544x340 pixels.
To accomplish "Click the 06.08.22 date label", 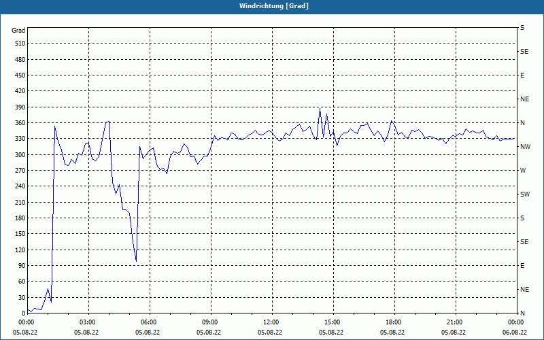I will 515,332.
